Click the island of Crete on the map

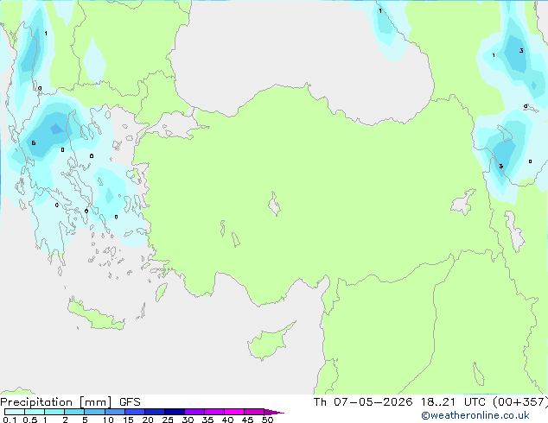point(96,316)
